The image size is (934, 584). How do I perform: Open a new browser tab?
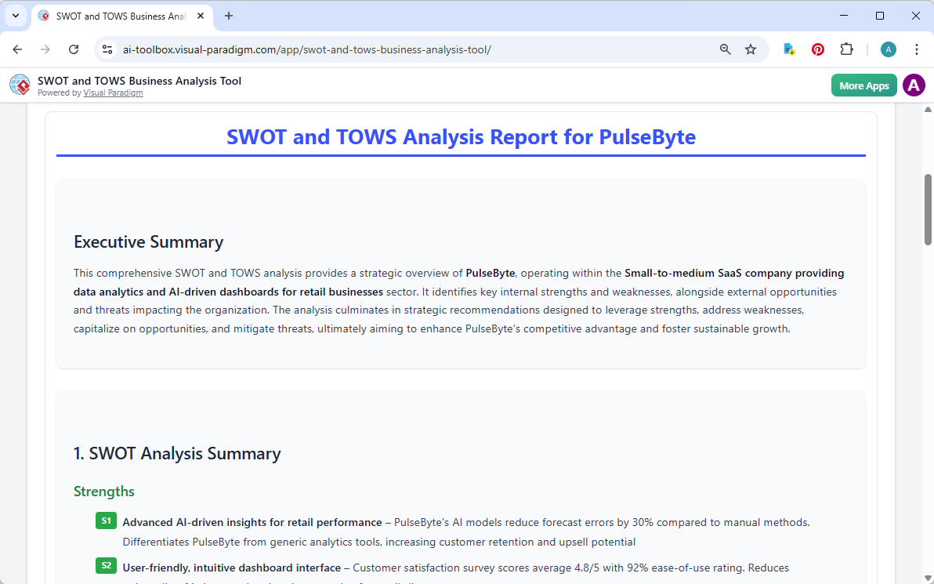[x=228, y=16]
